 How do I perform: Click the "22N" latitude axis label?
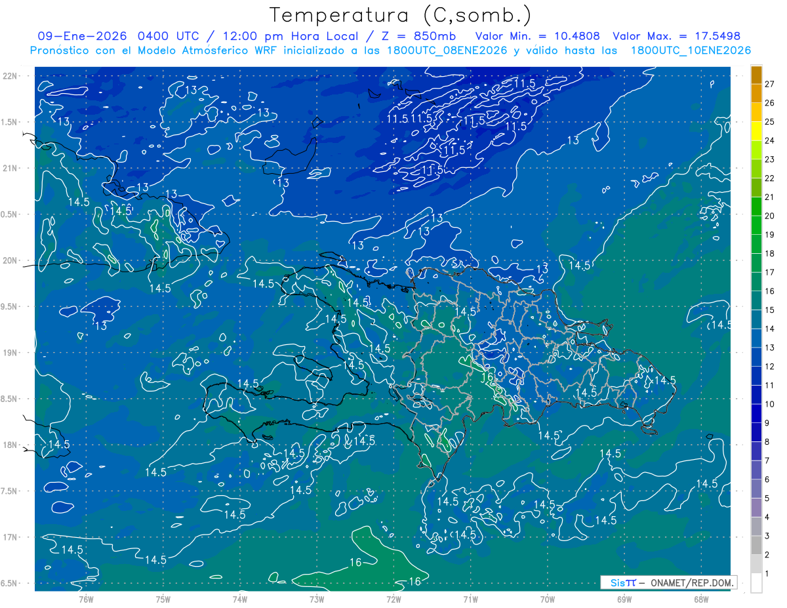tap(11, 76)
